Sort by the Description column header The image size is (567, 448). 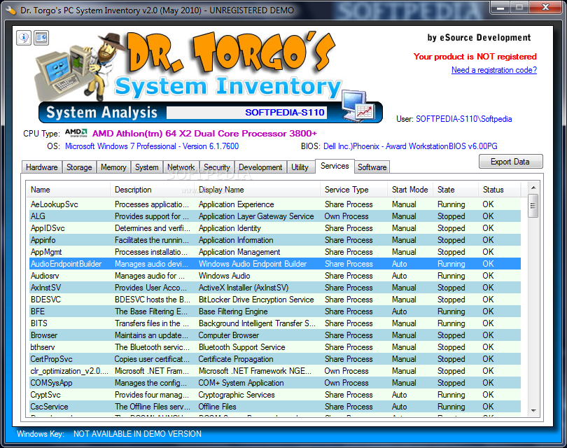[152, 190]
